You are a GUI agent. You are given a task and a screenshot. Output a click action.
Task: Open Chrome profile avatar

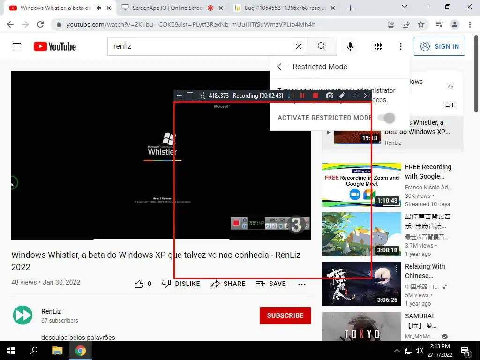tap(455, 24)
